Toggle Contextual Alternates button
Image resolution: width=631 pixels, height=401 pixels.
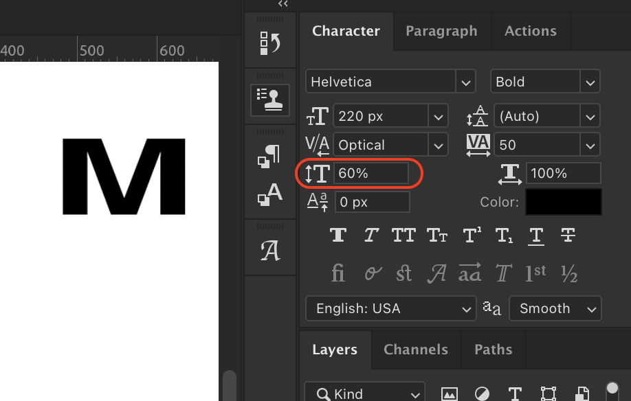pos(373,274)
